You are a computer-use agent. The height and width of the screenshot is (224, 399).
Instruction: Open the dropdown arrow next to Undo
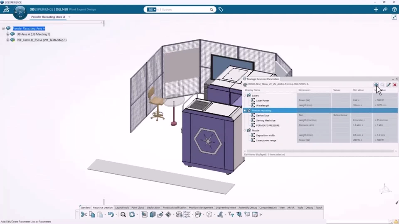click(116, 214)
